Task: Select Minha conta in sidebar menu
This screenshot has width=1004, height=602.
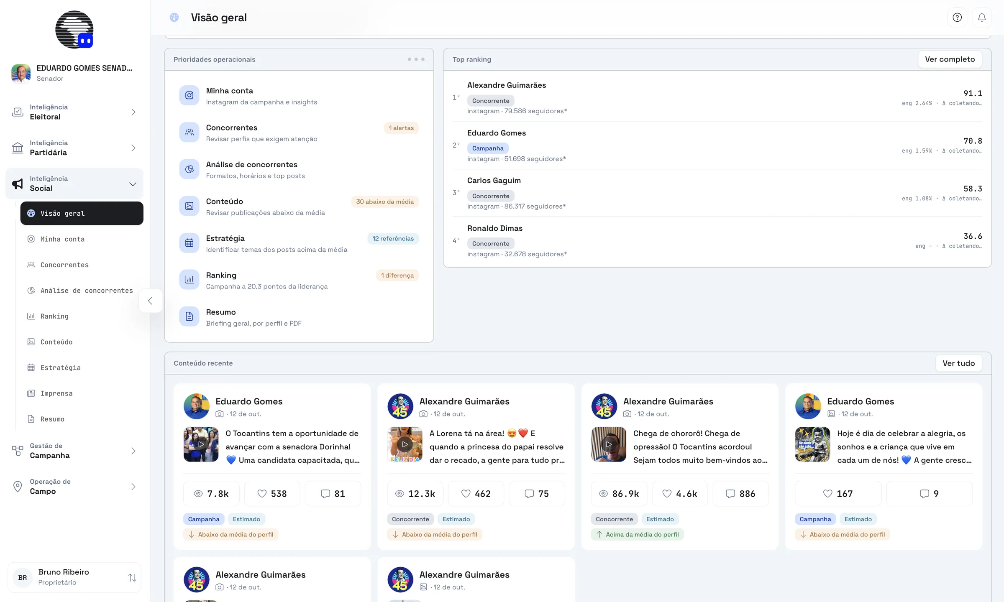Action: (x=82, y=239)
